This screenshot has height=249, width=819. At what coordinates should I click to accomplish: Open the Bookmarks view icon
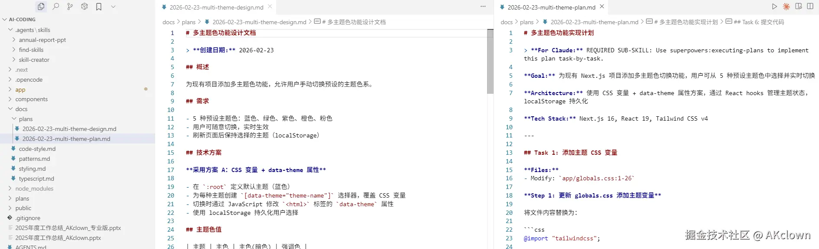point(99,6)
